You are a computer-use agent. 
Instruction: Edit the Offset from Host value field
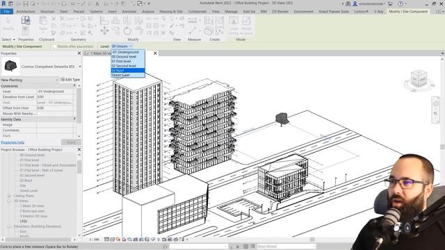tap(55, 108)
